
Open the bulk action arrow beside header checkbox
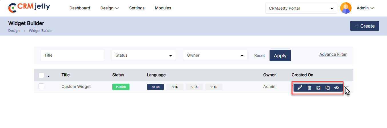pos(49,76)
